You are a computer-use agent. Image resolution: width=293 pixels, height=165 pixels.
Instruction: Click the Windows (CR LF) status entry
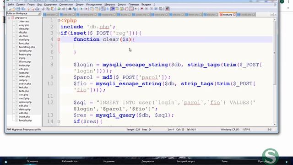[230, 129]
